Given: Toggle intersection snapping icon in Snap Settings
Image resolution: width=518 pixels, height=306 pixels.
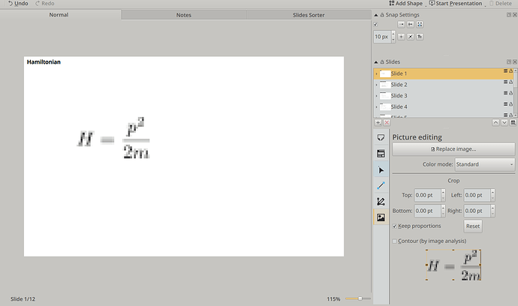Looking at the screenshot, I should (411, 37).
